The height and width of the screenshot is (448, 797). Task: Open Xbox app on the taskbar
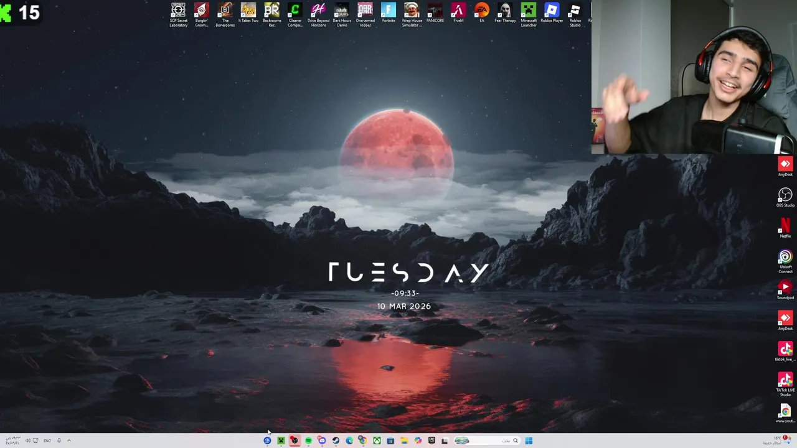click(x=377, y=441)
